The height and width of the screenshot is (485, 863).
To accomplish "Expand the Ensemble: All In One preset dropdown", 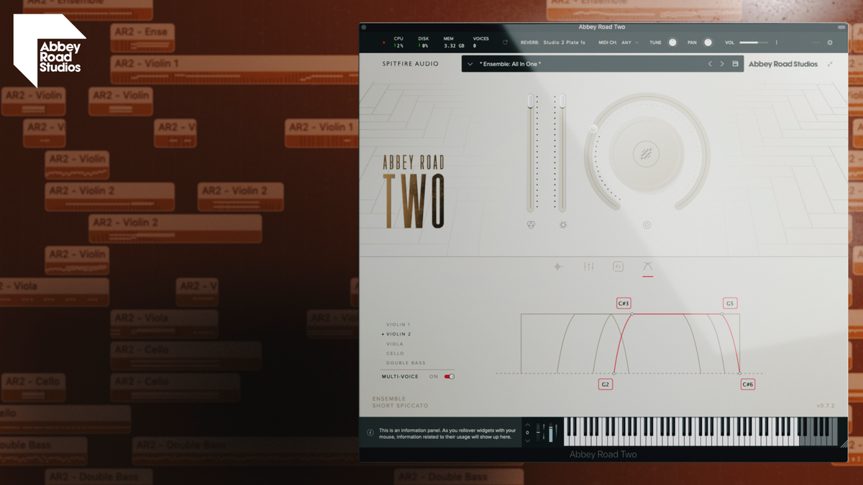I will (470, 64).
